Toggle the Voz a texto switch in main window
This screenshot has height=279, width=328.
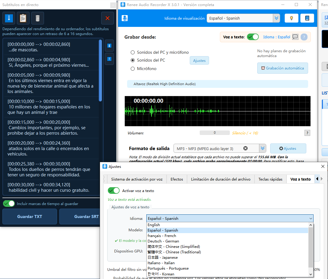click(x=253, y=37)
